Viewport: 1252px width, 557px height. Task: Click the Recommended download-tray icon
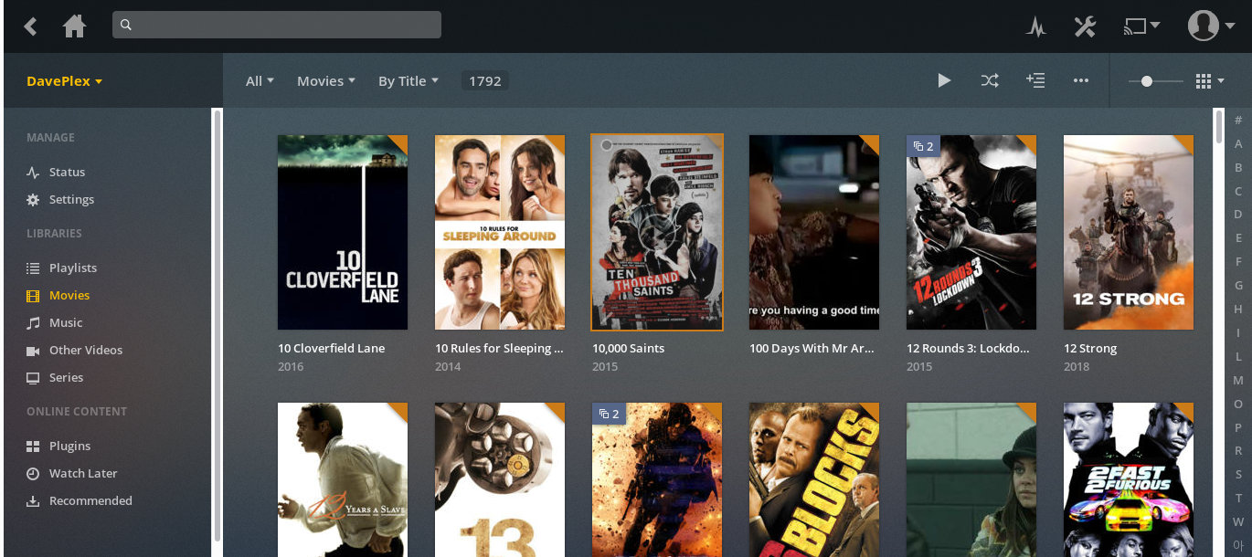click(x=33, y=500)
